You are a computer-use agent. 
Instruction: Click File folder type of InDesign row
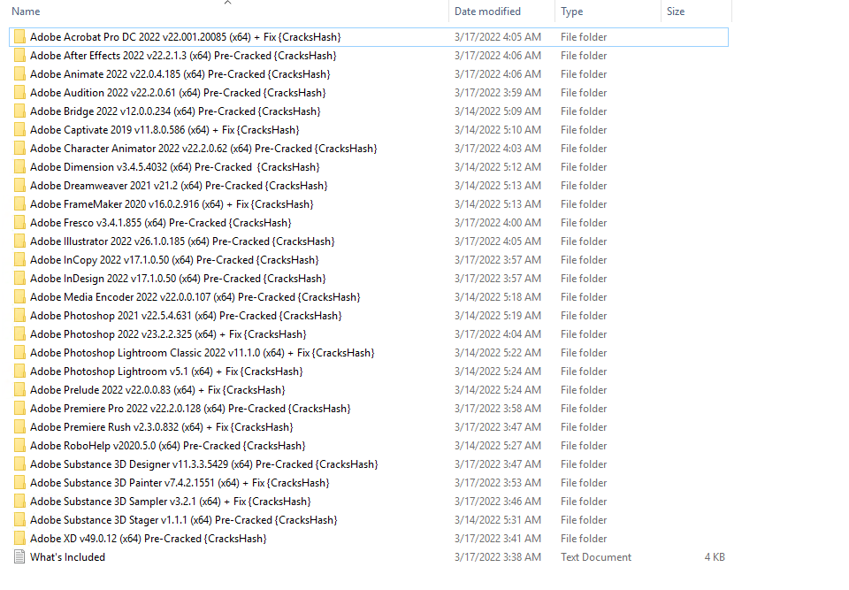[584, 279]
